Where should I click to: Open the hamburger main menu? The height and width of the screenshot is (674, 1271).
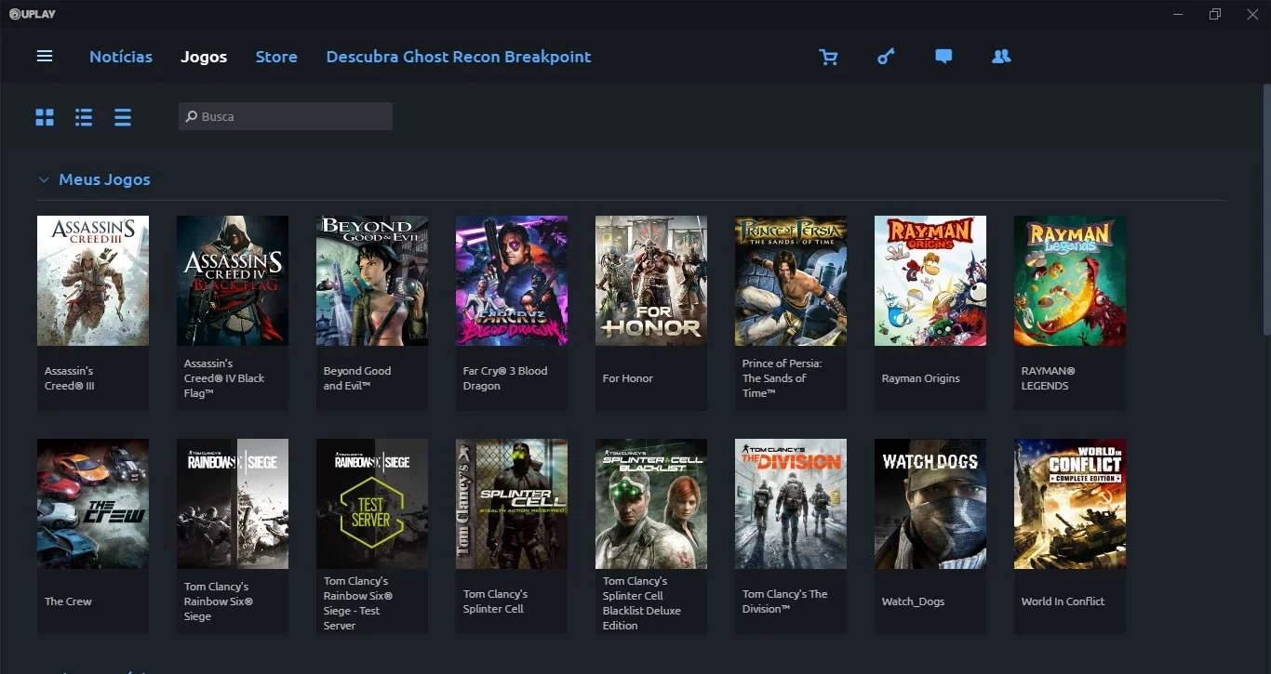(45, 57)
